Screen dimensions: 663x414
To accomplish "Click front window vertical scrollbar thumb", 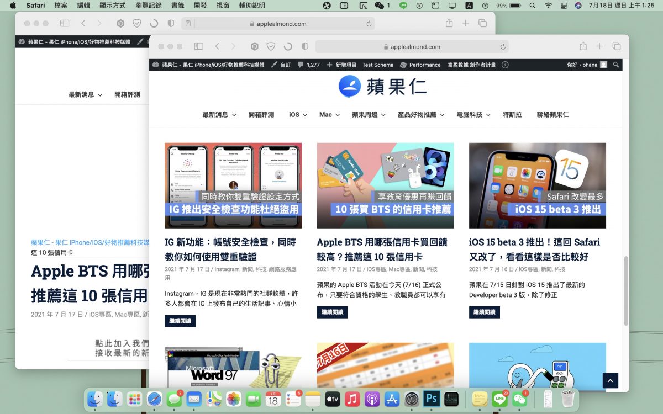I will tap(626, 290).
